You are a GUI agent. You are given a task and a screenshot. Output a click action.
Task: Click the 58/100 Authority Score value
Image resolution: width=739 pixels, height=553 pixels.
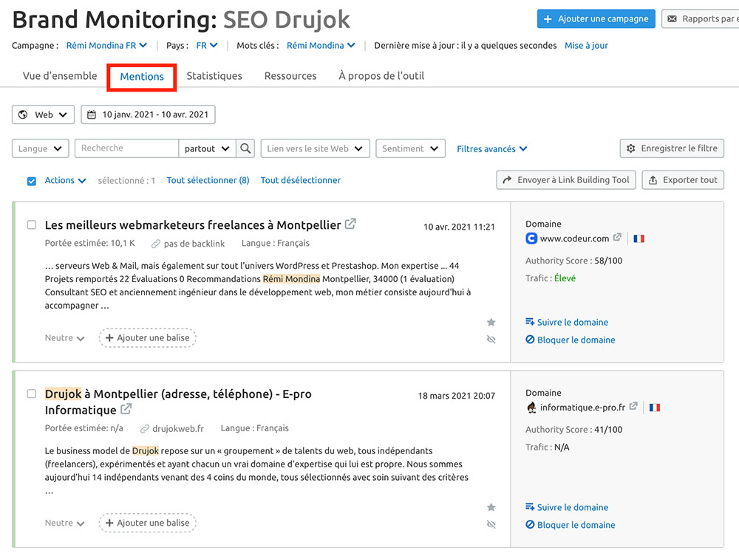608,261
